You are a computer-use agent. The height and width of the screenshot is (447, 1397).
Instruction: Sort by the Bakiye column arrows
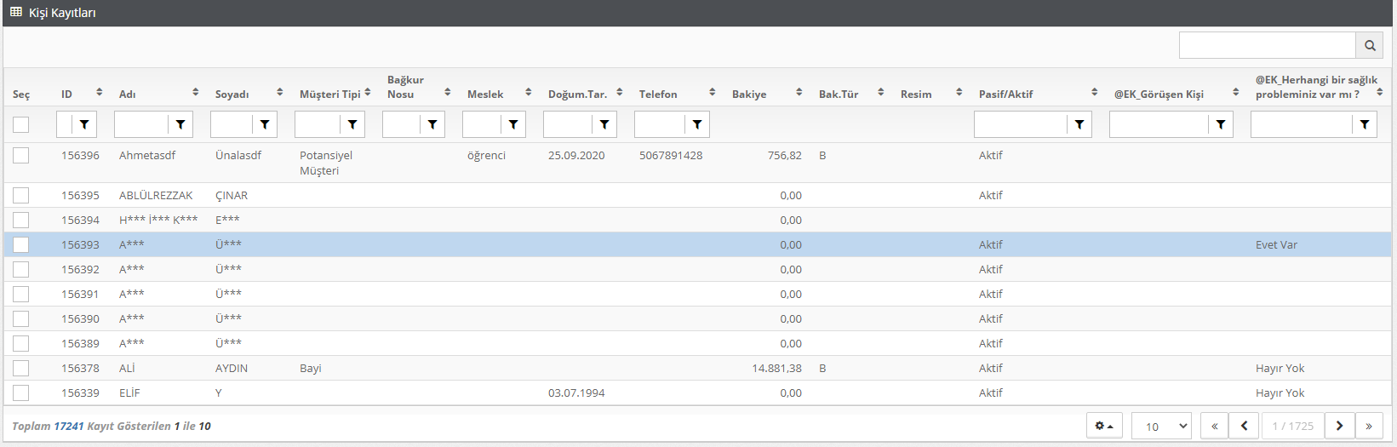coord(799,92)
